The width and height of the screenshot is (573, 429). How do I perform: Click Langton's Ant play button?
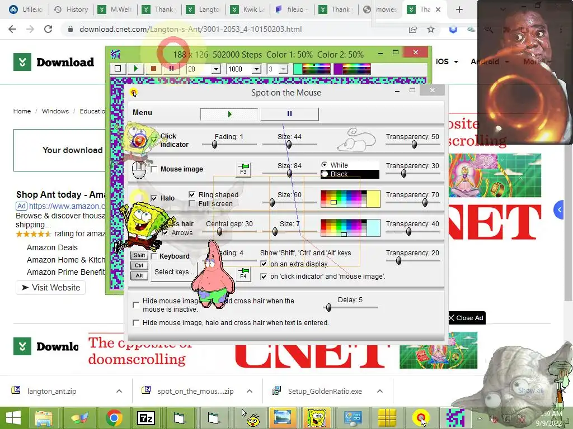click(135, 69)
